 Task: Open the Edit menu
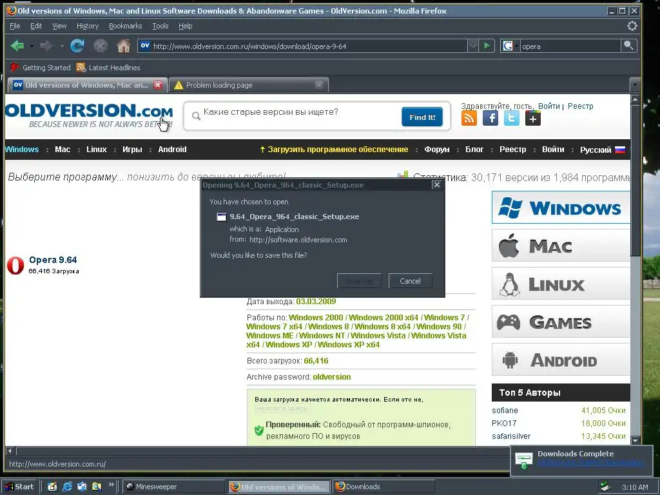click(x=36, y=26)
